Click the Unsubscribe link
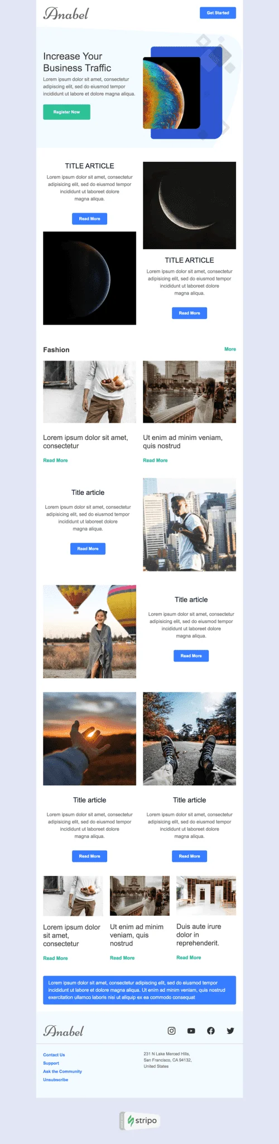 tap(56, 1080)
